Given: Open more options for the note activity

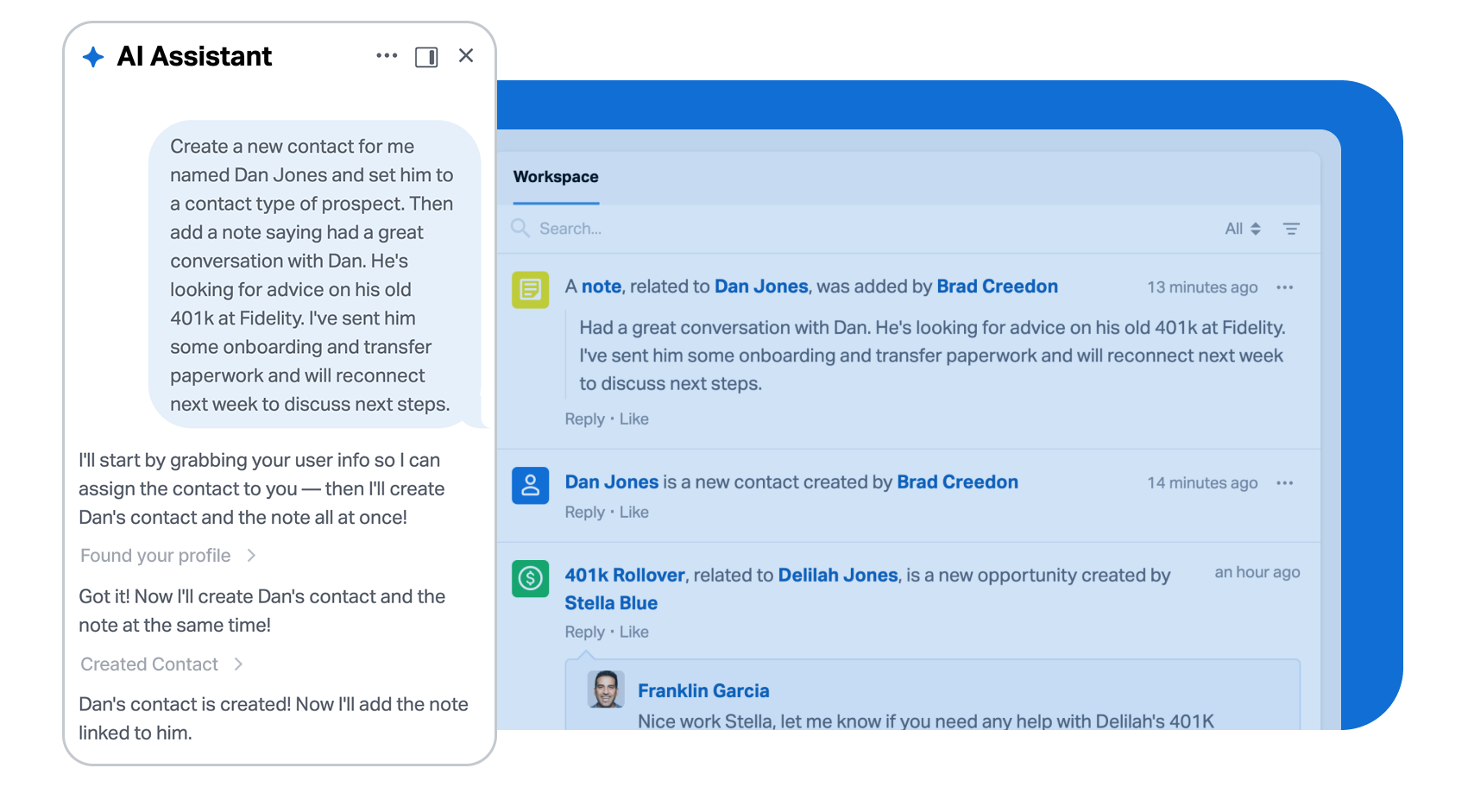Looking at the screenshot, I should pos(1284,287).
